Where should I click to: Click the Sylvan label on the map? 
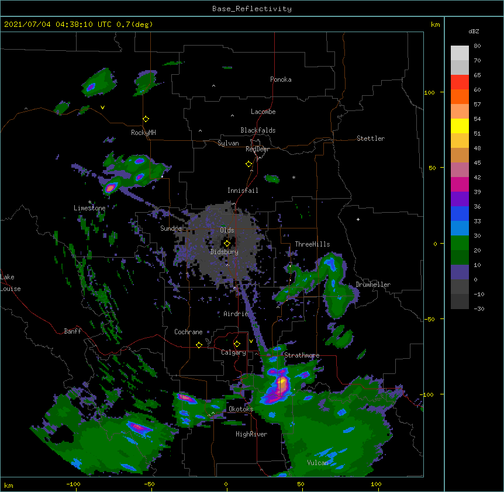[228, 143]
